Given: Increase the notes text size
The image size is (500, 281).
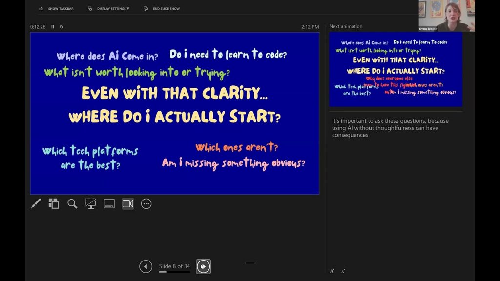Looking at the screenshot, I should [x=332, y=271].
